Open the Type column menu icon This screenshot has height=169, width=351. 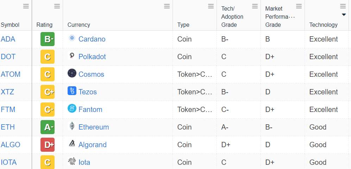coord(211,6)
